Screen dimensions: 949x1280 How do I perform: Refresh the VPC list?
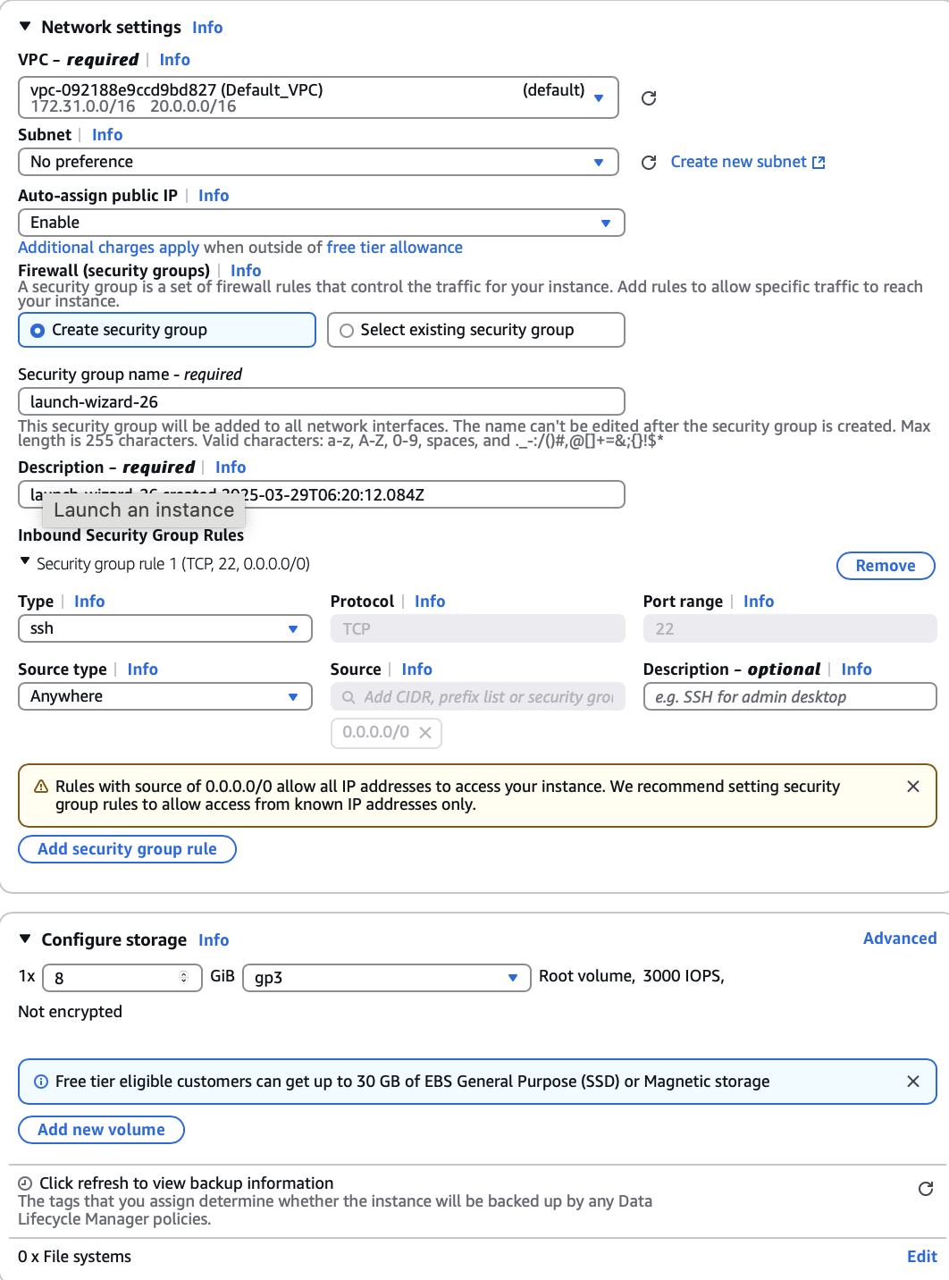[649, 98]
